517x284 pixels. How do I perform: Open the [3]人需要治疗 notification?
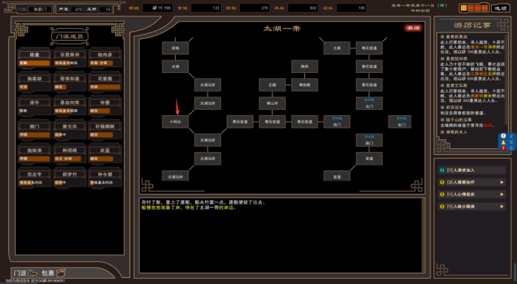pyautogui.click(x=472, y=182)
